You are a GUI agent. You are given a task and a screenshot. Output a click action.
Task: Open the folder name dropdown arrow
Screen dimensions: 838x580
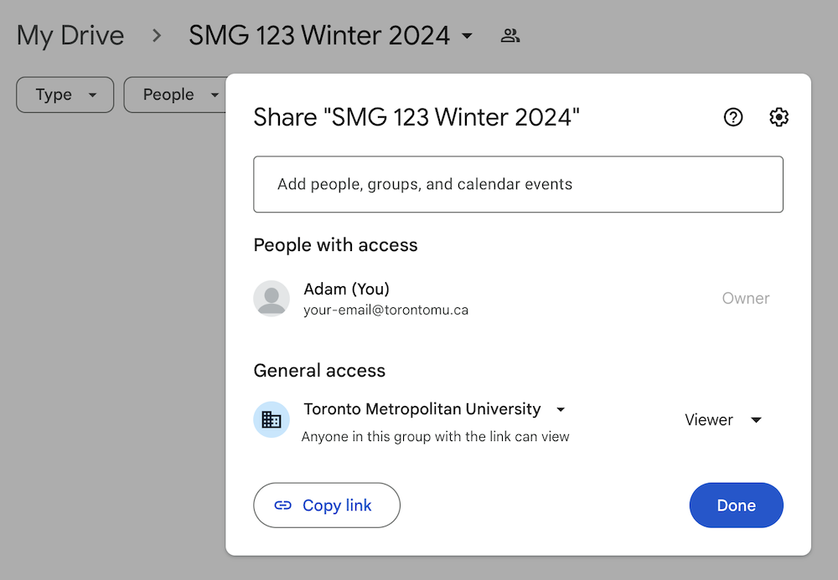coord(468,36)
